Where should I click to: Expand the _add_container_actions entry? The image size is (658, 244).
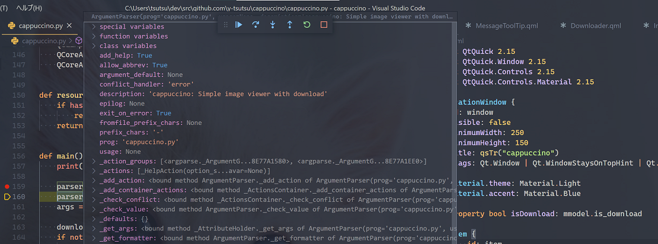[94, 190]
